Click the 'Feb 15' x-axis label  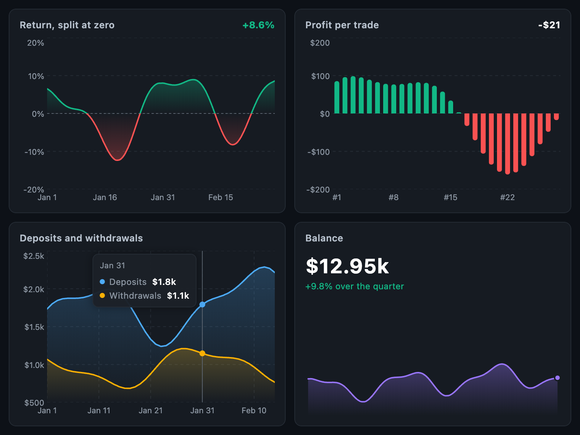220,198
